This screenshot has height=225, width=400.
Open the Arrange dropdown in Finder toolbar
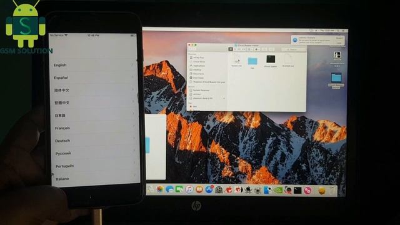pyautogui.click(x=251, y=49)
